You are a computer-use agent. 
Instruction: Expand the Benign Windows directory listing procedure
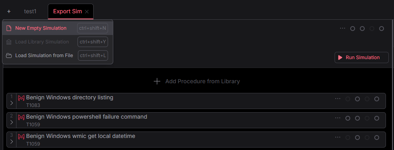coord(11,103)
